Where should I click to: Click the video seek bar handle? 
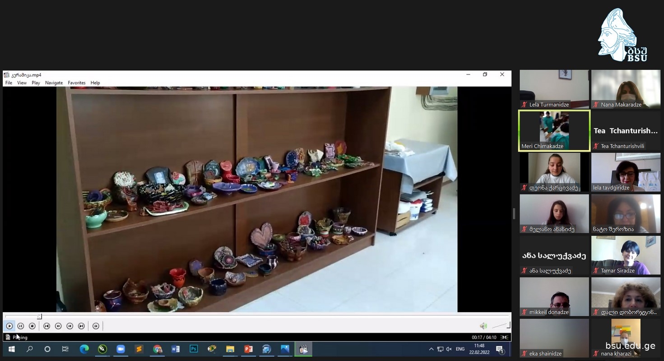tap(39, 316)
